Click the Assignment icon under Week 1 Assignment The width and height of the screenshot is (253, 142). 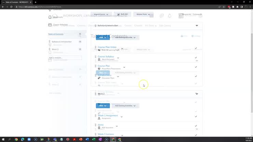coord(99,118)
